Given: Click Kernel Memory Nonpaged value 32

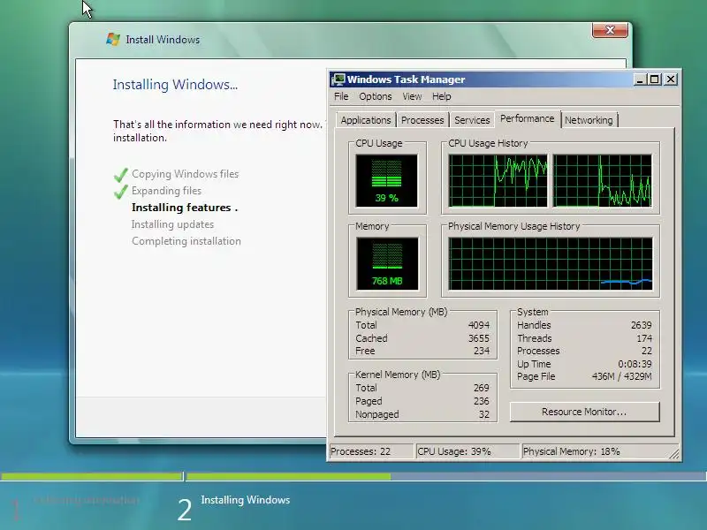Looking at the screenshot, I should pos(484,414).
